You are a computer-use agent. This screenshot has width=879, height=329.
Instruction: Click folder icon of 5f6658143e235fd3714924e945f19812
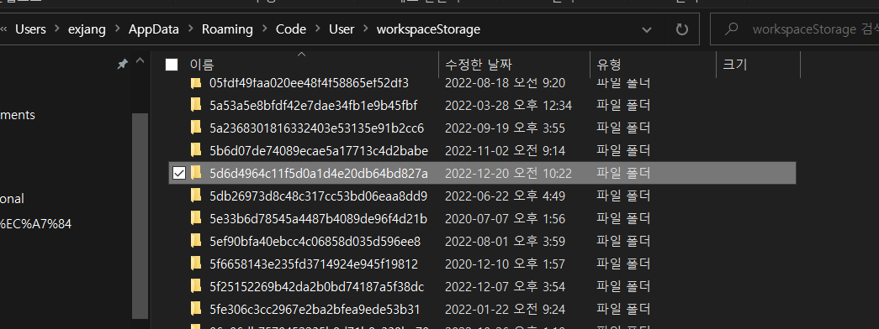196,263
